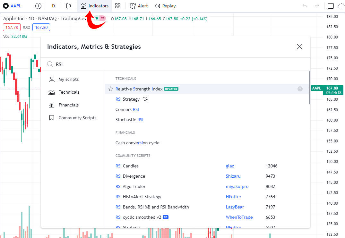Toggle the strategy icon next to RSI Strategy

coord(145,99)
